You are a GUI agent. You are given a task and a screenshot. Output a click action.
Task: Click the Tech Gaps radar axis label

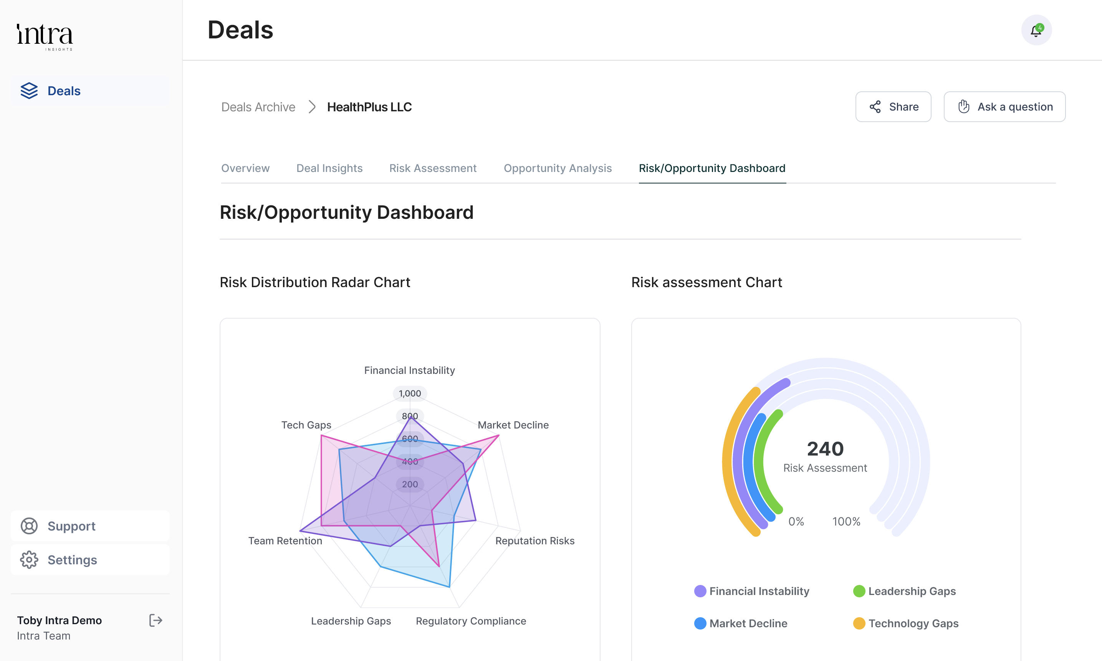point(306,425)
